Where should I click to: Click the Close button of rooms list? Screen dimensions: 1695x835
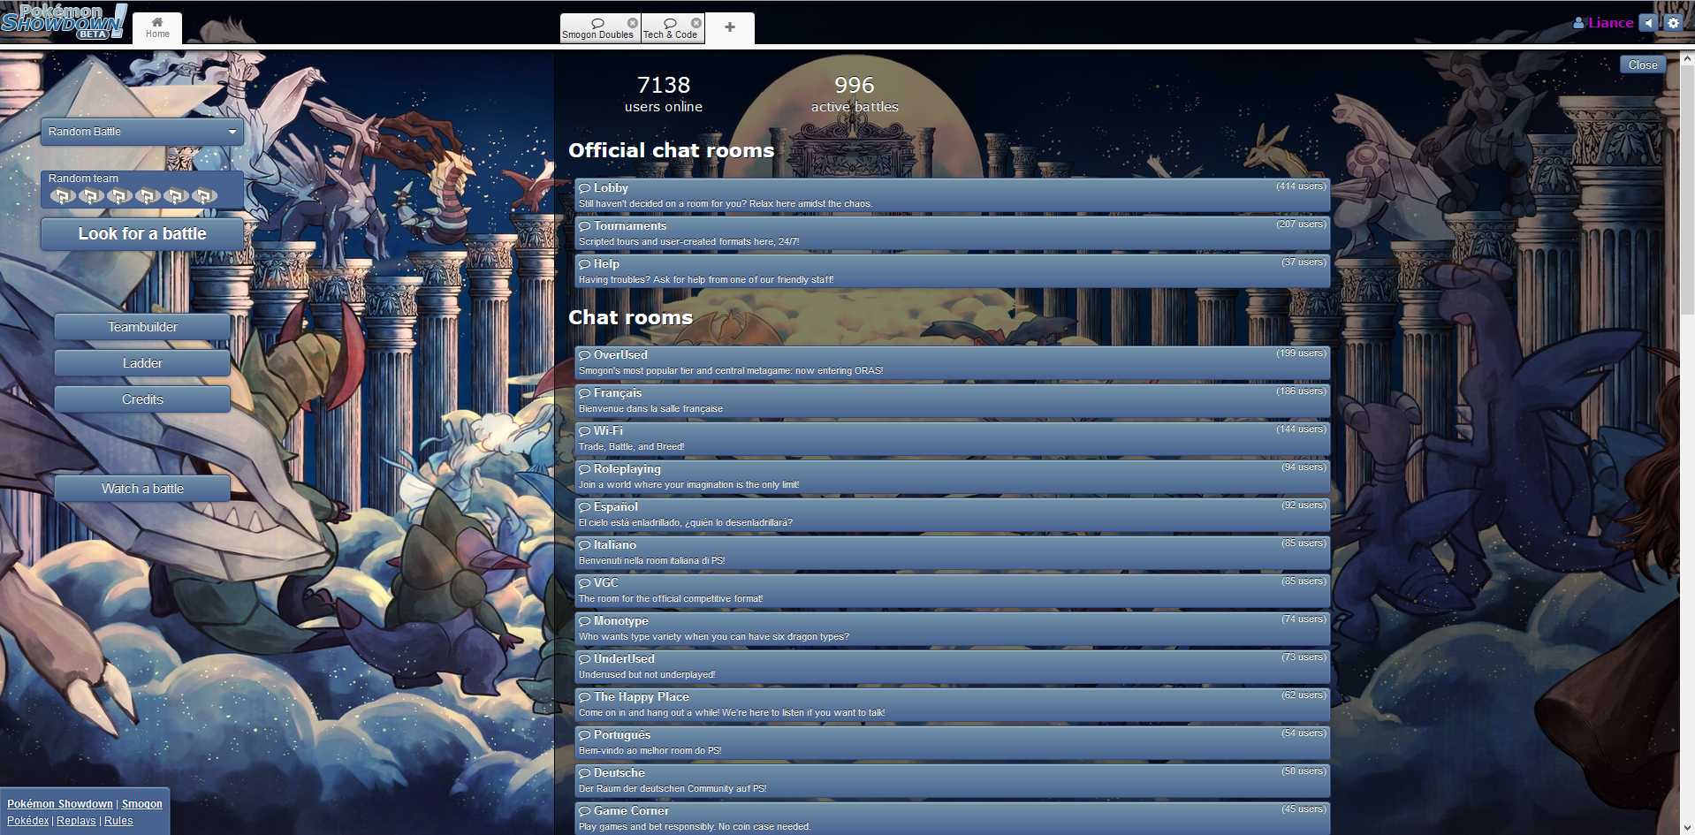tap(1643, 65)
